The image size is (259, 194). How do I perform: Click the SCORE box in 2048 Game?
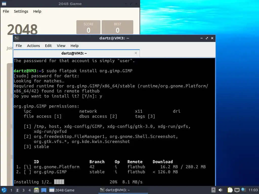pos(88,27)
